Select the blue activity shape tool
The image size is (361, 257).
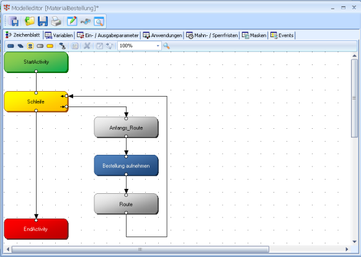coord(11,46)
